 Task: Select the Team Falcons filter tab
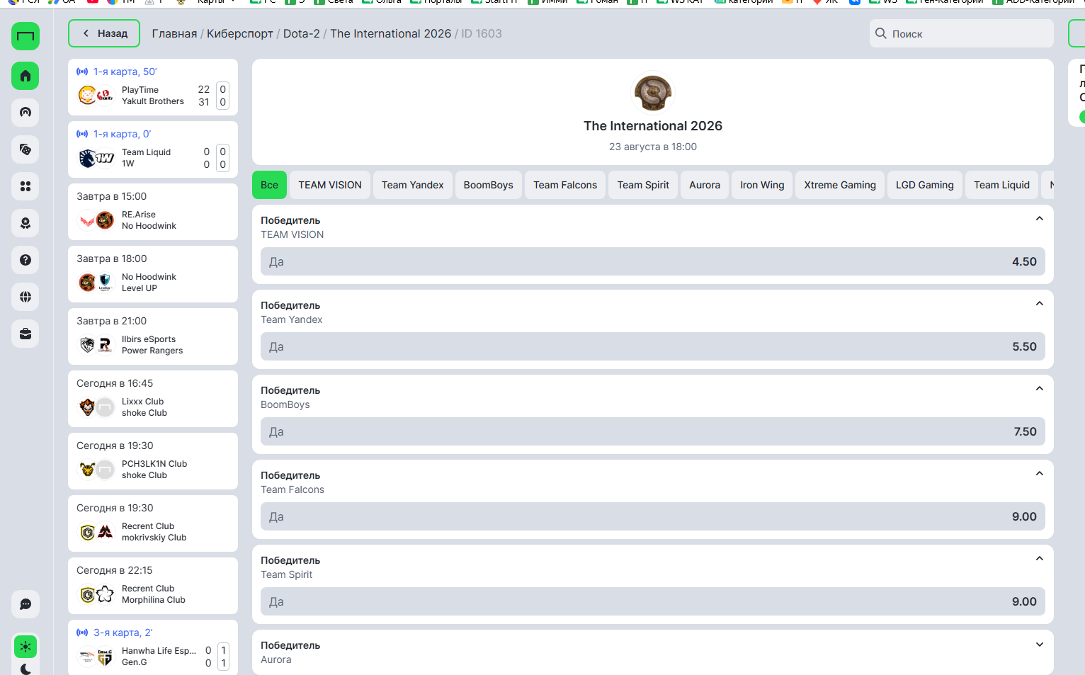pyautogui.click(x=565, y=185)
